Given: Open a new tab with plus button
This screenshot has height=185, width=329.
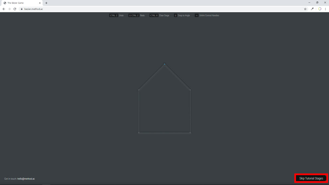Looking at the screenshot, I should pos(46,3).
